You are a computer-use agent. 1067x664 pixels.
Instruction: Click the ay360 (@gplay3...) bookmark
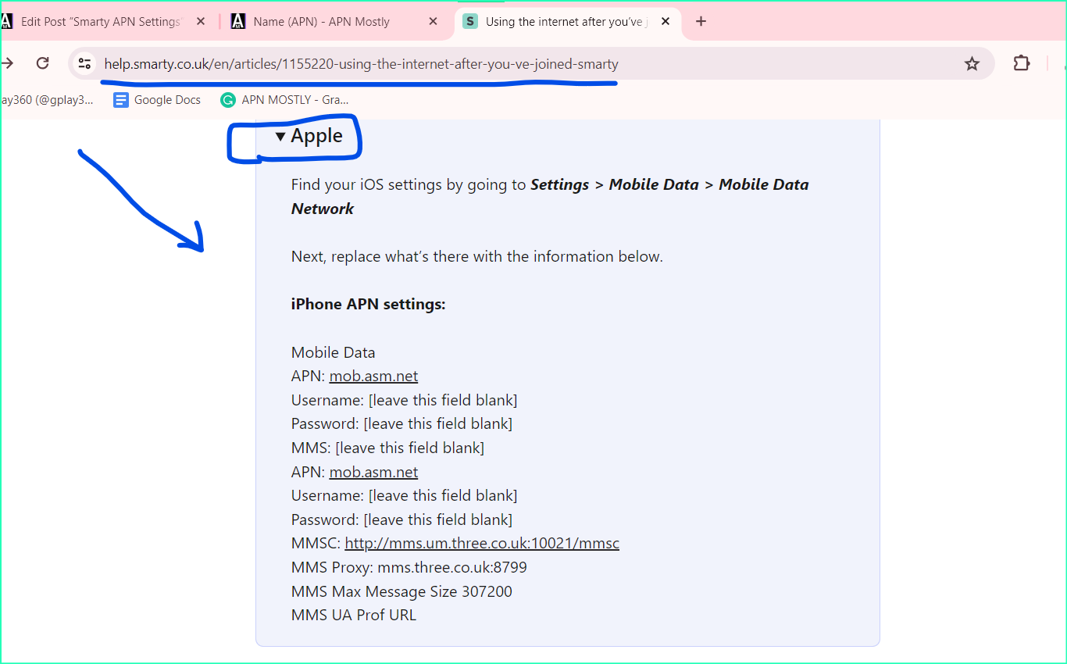pos(47,100)
